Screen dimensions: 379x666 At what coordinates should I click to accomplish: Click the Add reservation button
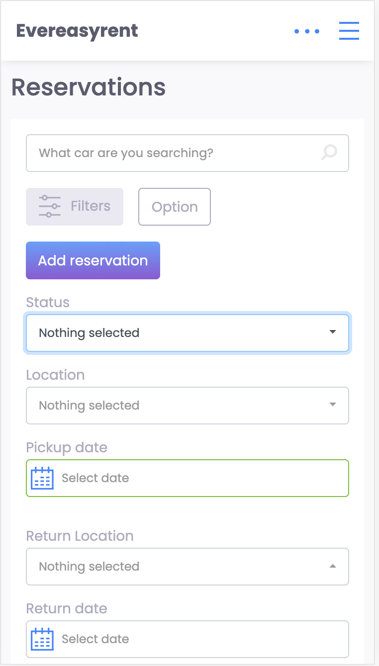click(93, 260)
